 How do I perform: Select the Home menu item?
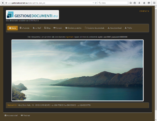[12, 28]
